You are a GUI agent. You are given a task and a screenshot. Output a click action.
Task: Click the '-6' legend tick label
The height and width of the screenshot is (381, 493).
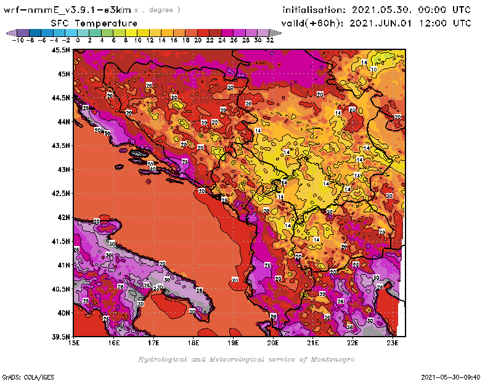pyautogui.click(x=42, y=40)
